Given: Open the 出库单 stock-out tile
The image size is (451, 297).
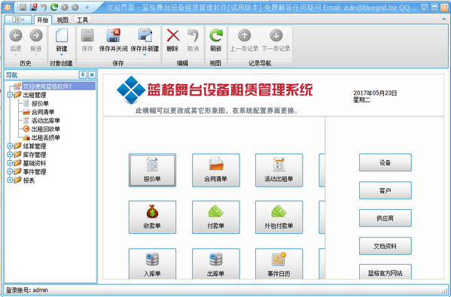Looking at the screenshot, I should [x=216, y=264].
